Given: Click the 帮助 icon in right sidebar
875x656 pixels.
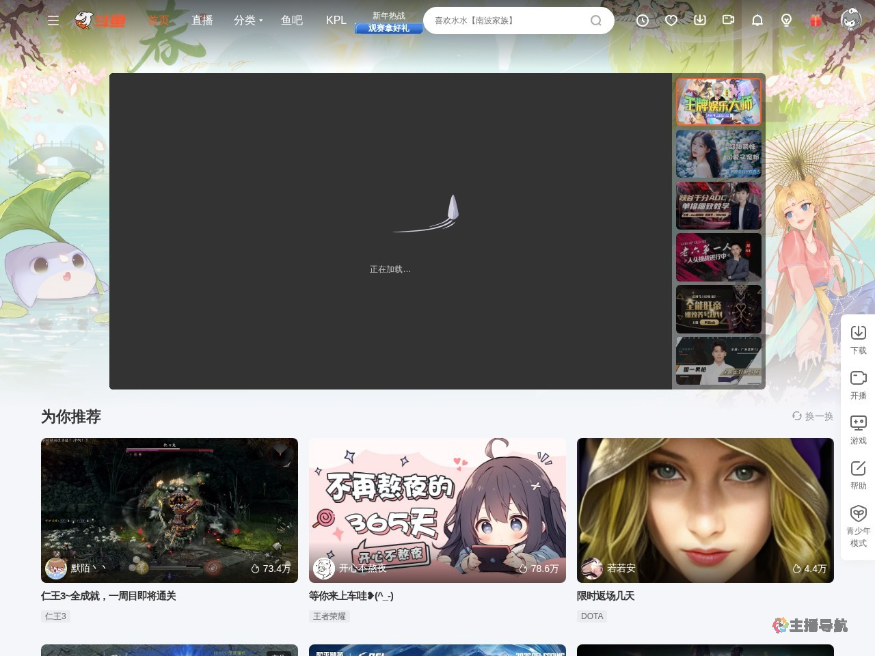Looking at the screenshot, I should [859, 475].
